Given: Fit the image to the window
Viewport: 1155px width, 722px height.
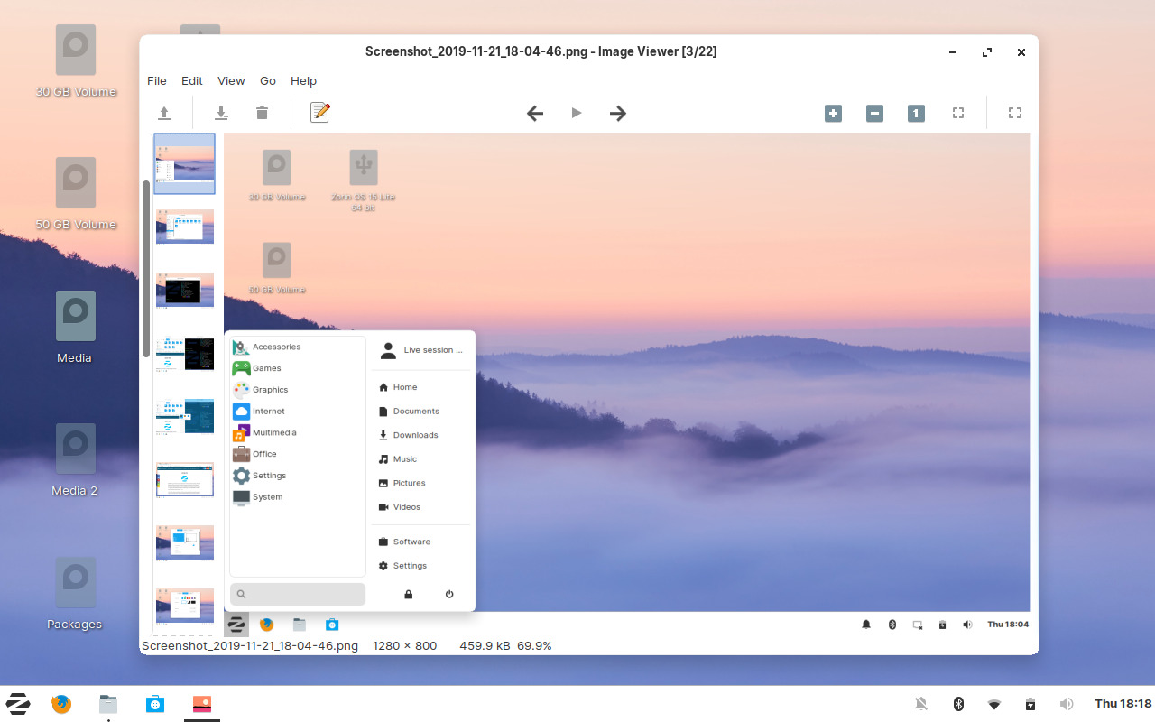Looking at the screenshot, I should click(957, 113).
